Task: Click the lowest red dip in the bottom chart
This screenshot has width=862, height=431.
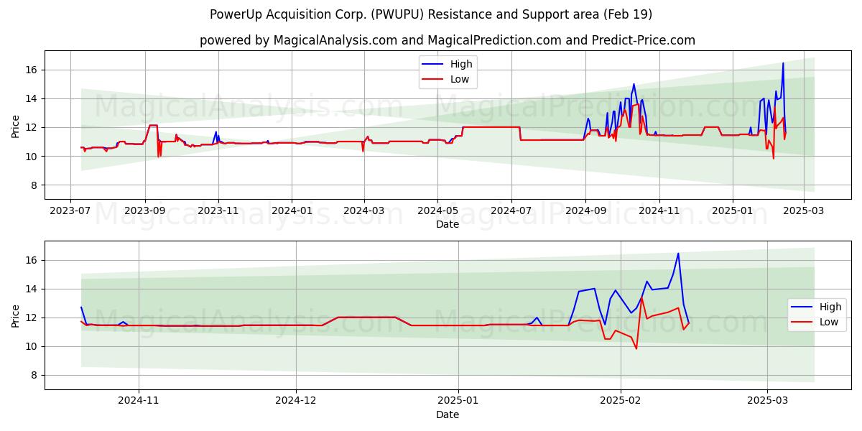Action: [x=636, y=348]
